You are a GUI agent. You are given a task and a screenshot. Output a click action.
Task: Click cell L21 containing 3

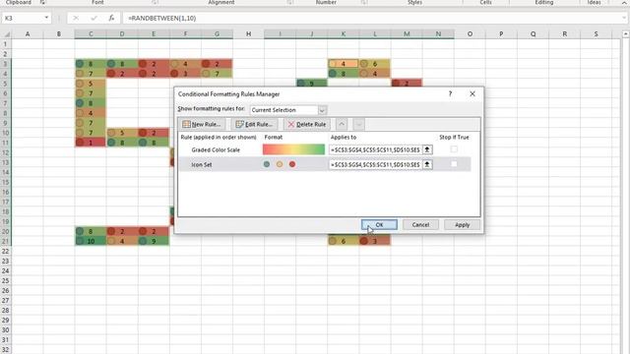tap(375, 241)
